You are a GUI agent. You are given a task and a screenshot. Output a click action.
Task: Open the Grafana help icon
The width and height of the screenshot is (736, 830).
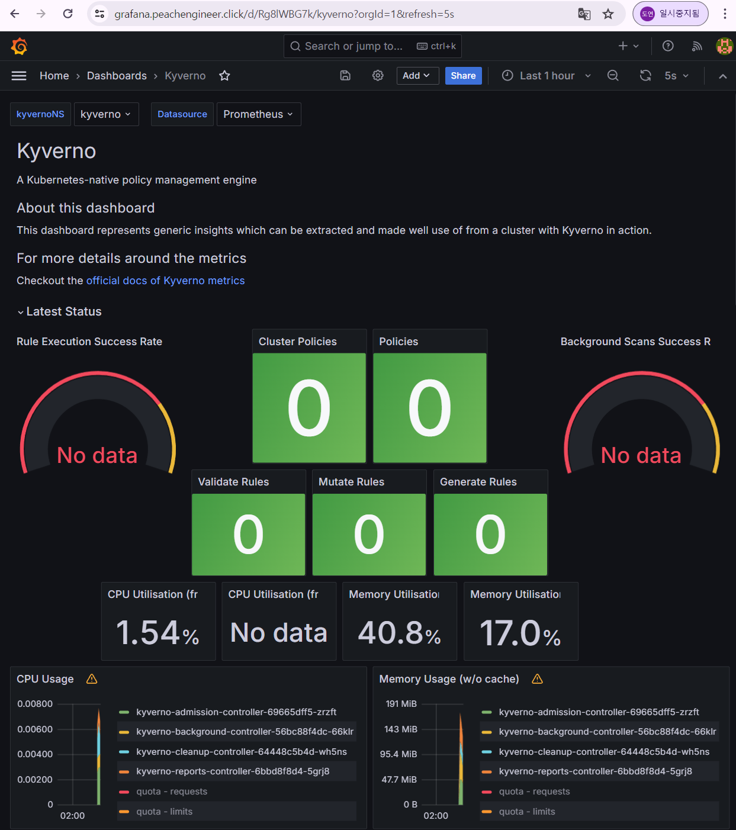tap(668, 46)
